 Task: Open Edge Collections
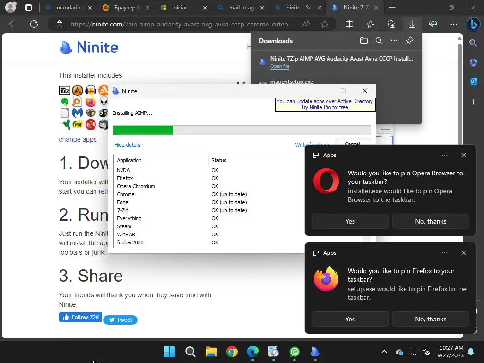pos(391,24)
